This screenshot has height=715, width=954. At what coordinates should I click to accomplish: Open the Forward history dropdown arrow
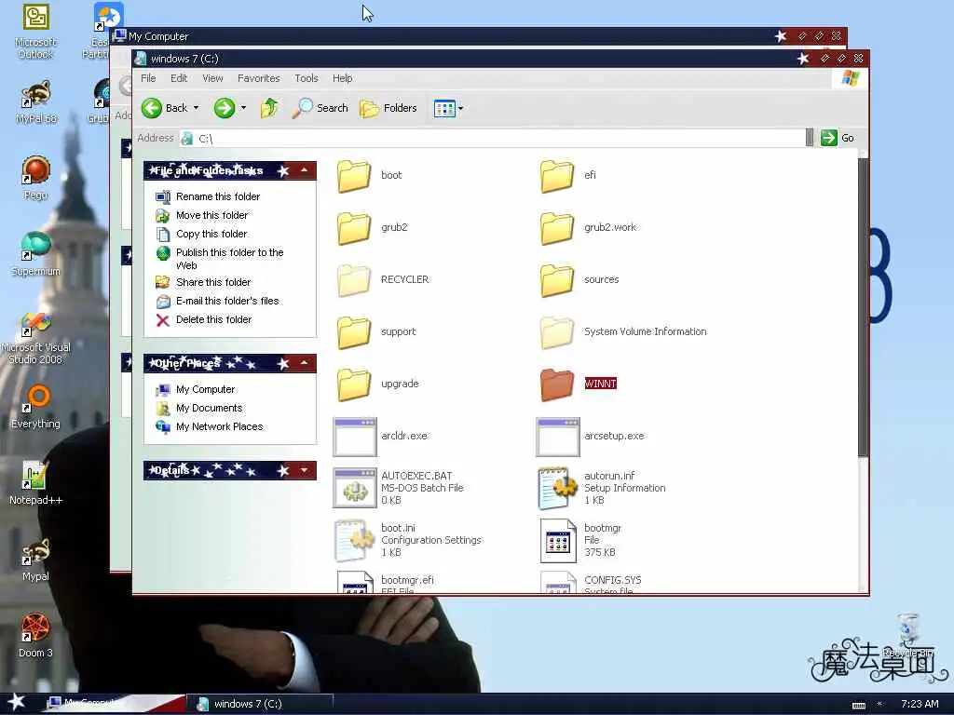[243, 108]
